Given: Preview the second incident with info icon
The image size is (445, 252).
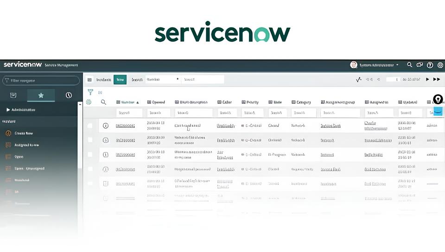Looking at the screenshot, I should (106, 140).
